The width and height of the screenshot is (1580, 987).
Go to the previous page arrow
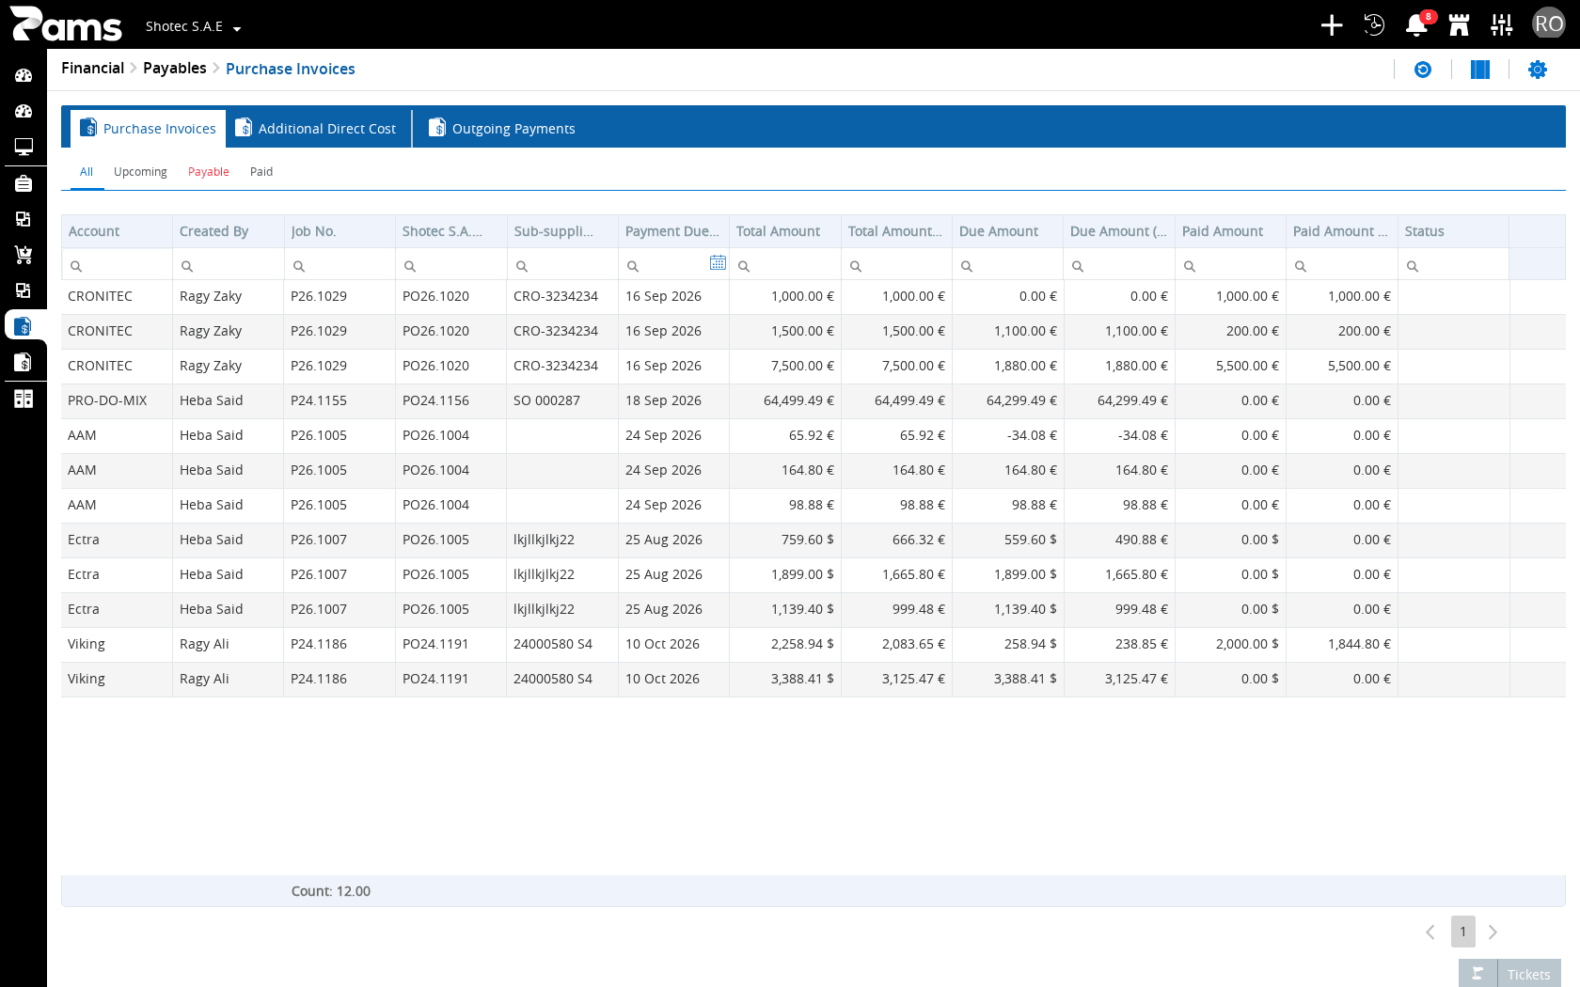tap(1430, 932)
